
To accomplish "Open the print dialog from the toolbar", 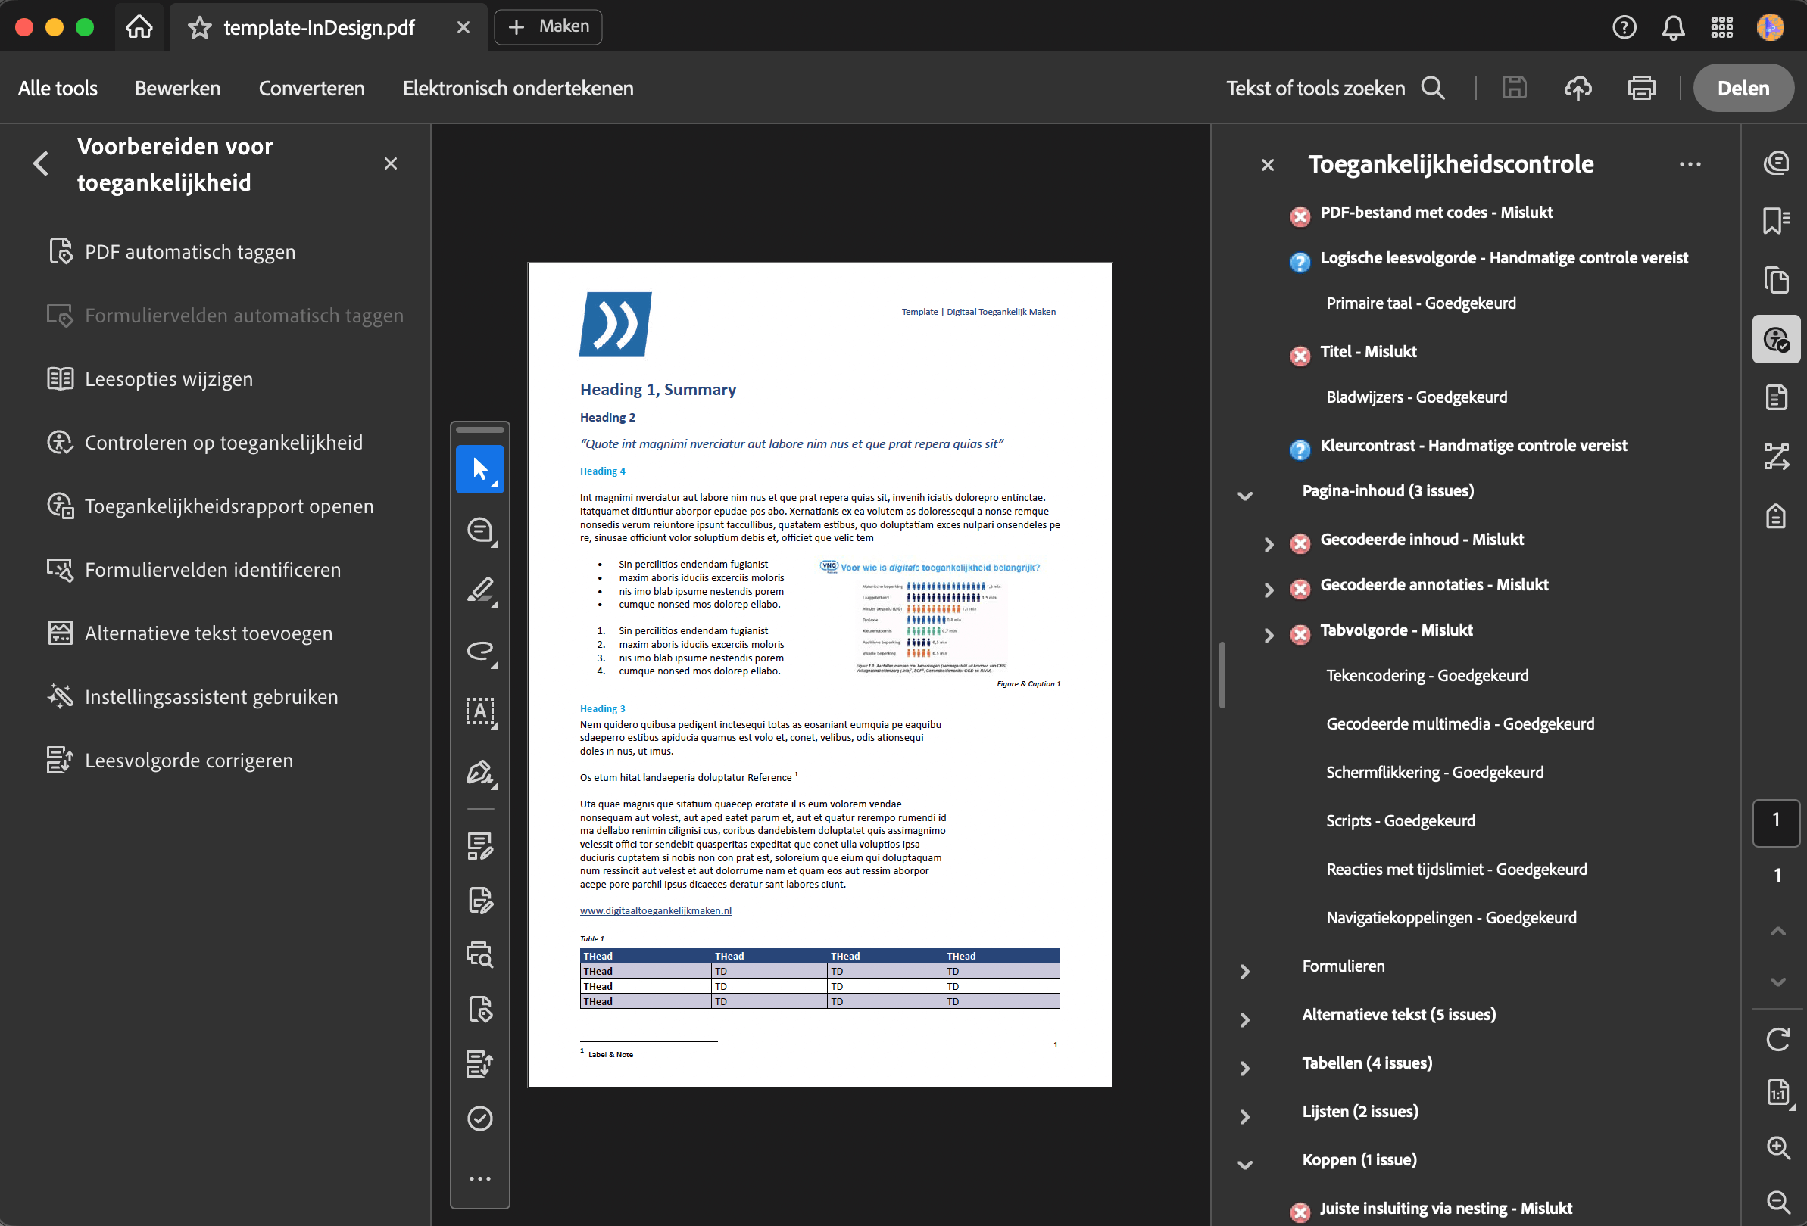I will pyautogui.click(x=1640, y=88).
